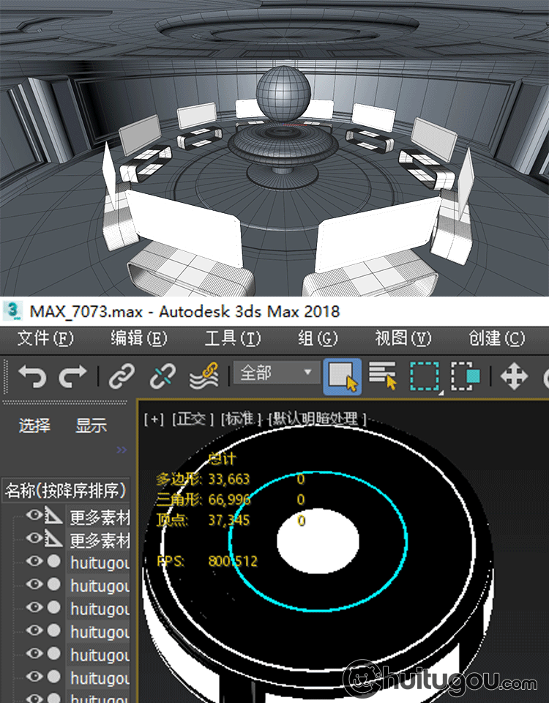The image size is (549, 703).
Task: Toggle eye icon of second 更多素材 row
Action: tap(34, 538)
